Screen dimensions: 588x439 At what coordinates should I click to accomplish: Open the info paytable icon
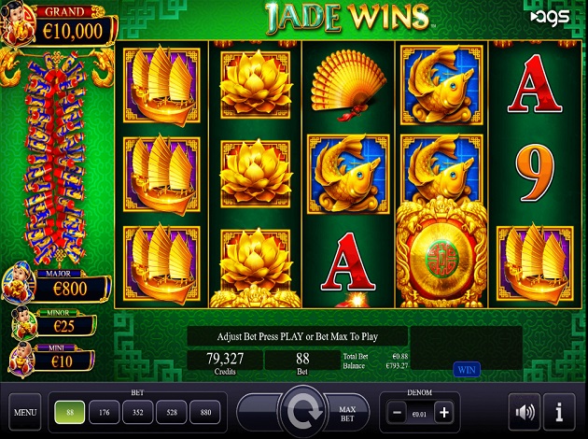559,412
